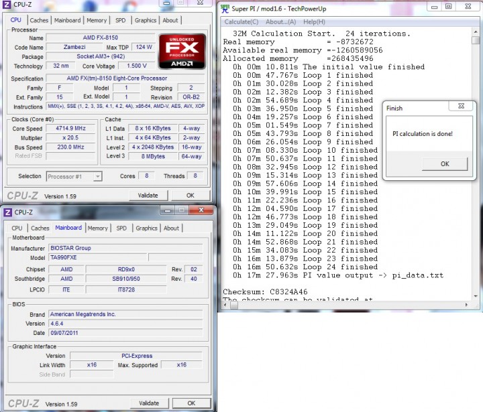Open the Caches tab in upper CPU-Z window
The image size is (483, 412).
pyautogui.click(x=39, y=20)
